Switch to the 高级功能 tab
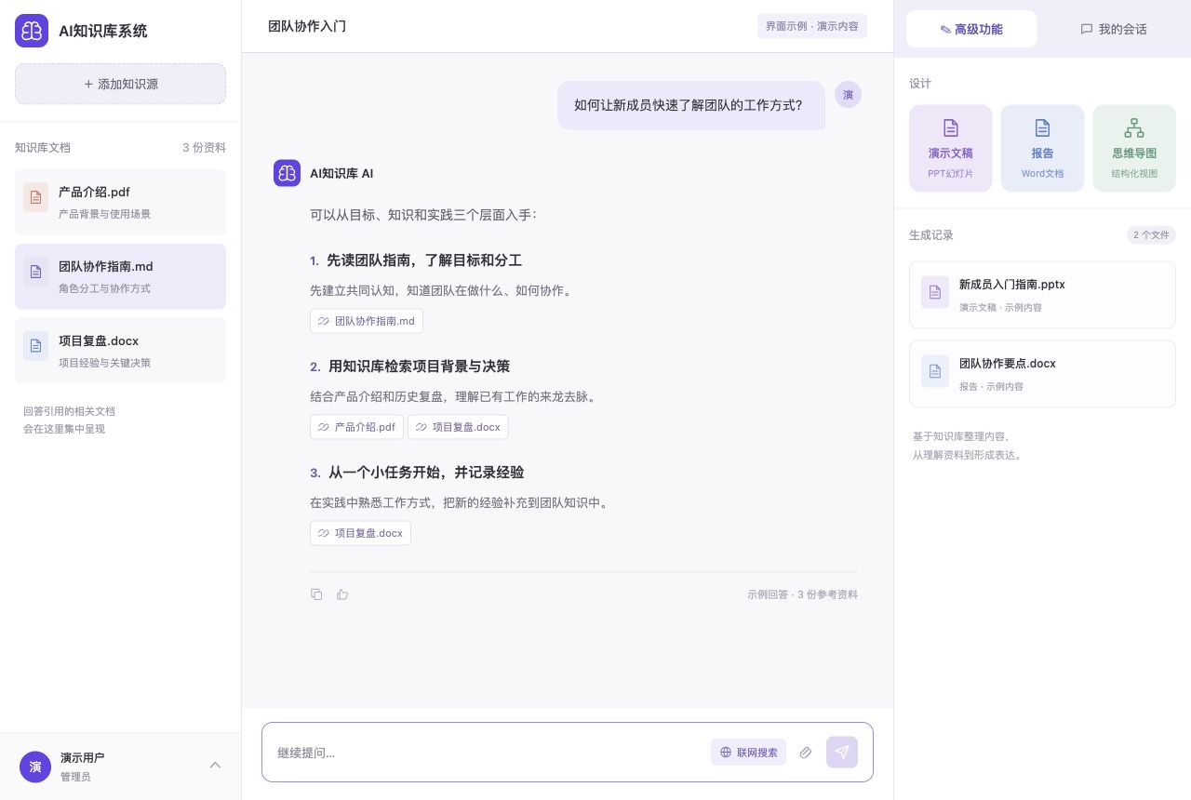1191x800 pixels. [971, 29]
